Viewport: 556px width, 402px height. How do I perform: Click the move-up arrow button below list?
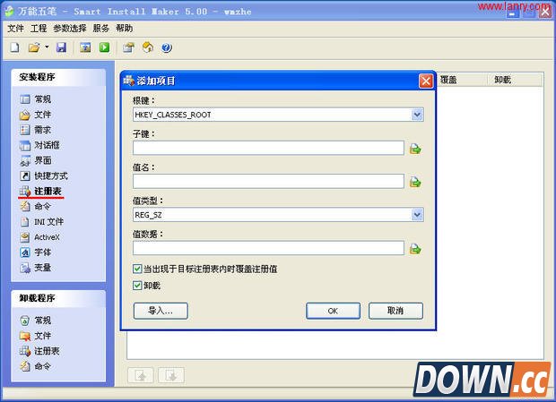coord(141,375)
